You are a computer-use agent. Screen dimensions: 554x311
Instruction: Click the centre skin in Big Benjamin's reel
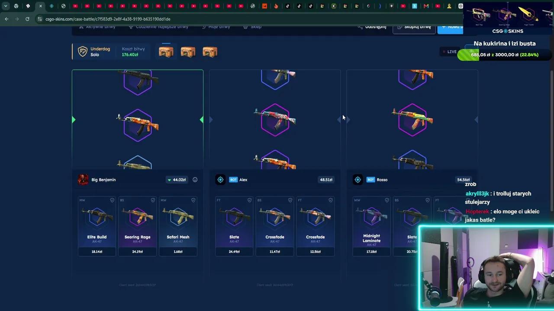click(x=138, y=124)
